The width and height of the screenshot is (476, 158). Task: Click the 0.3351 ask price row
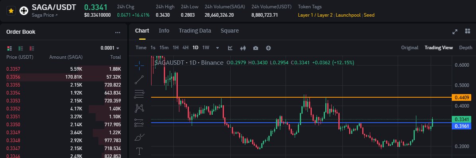click(x=64, y=117)
